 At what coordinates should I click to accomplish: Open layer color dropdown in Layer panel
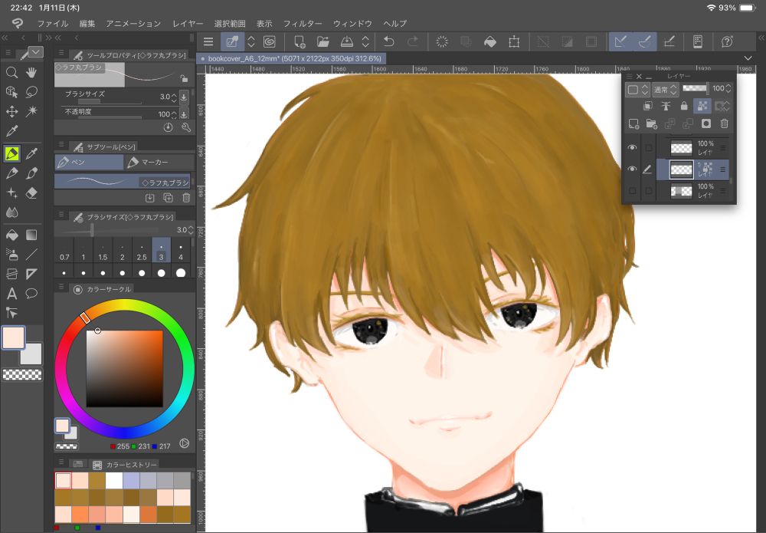(x=637, y=89)
